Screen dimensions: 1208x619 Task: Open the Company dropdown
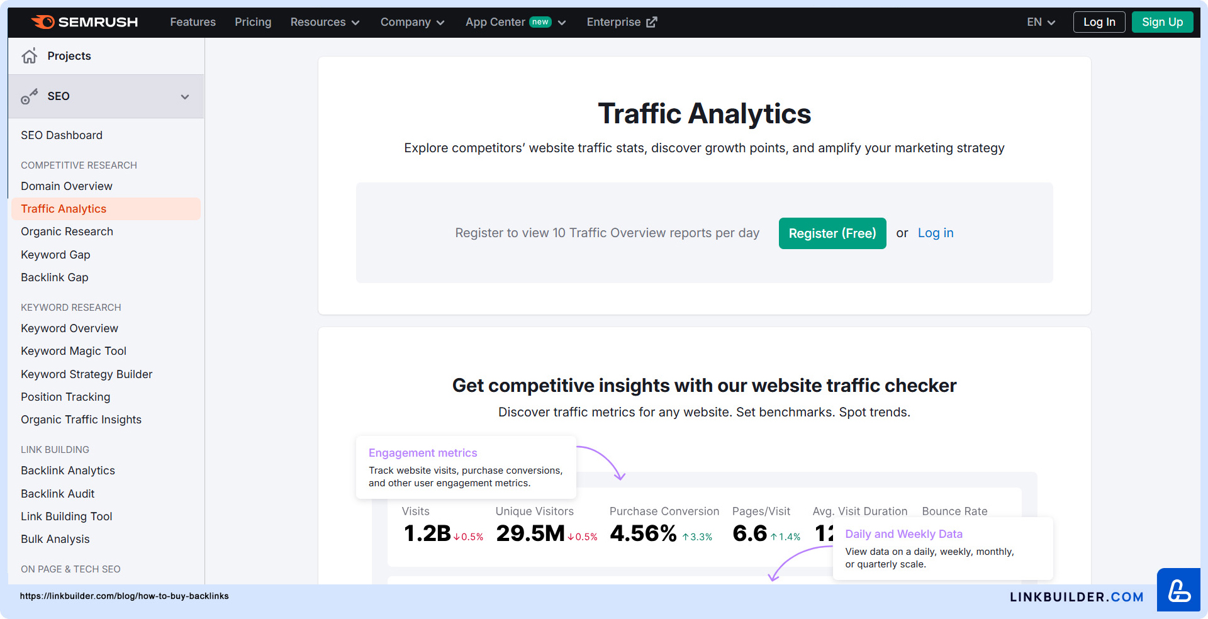[x=413, y=22]
